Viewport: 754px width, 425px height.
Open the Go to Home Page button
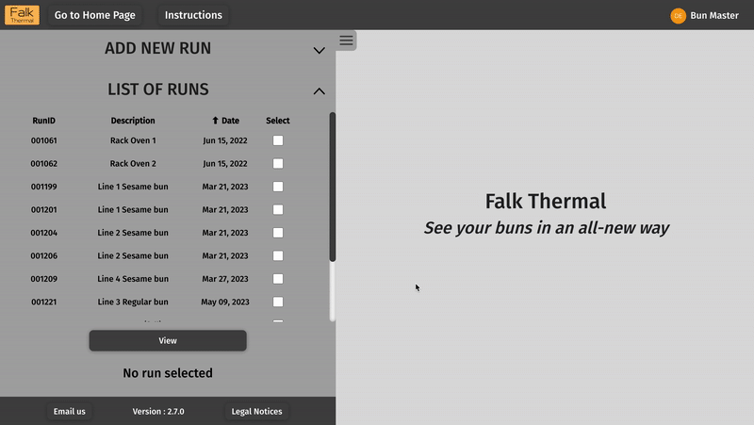[95, 15]
